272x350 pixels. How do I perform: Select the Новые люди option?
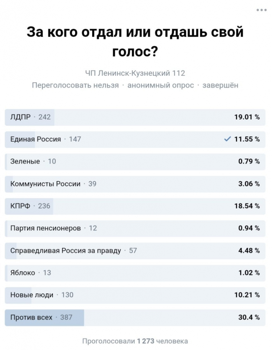(135, 295)
